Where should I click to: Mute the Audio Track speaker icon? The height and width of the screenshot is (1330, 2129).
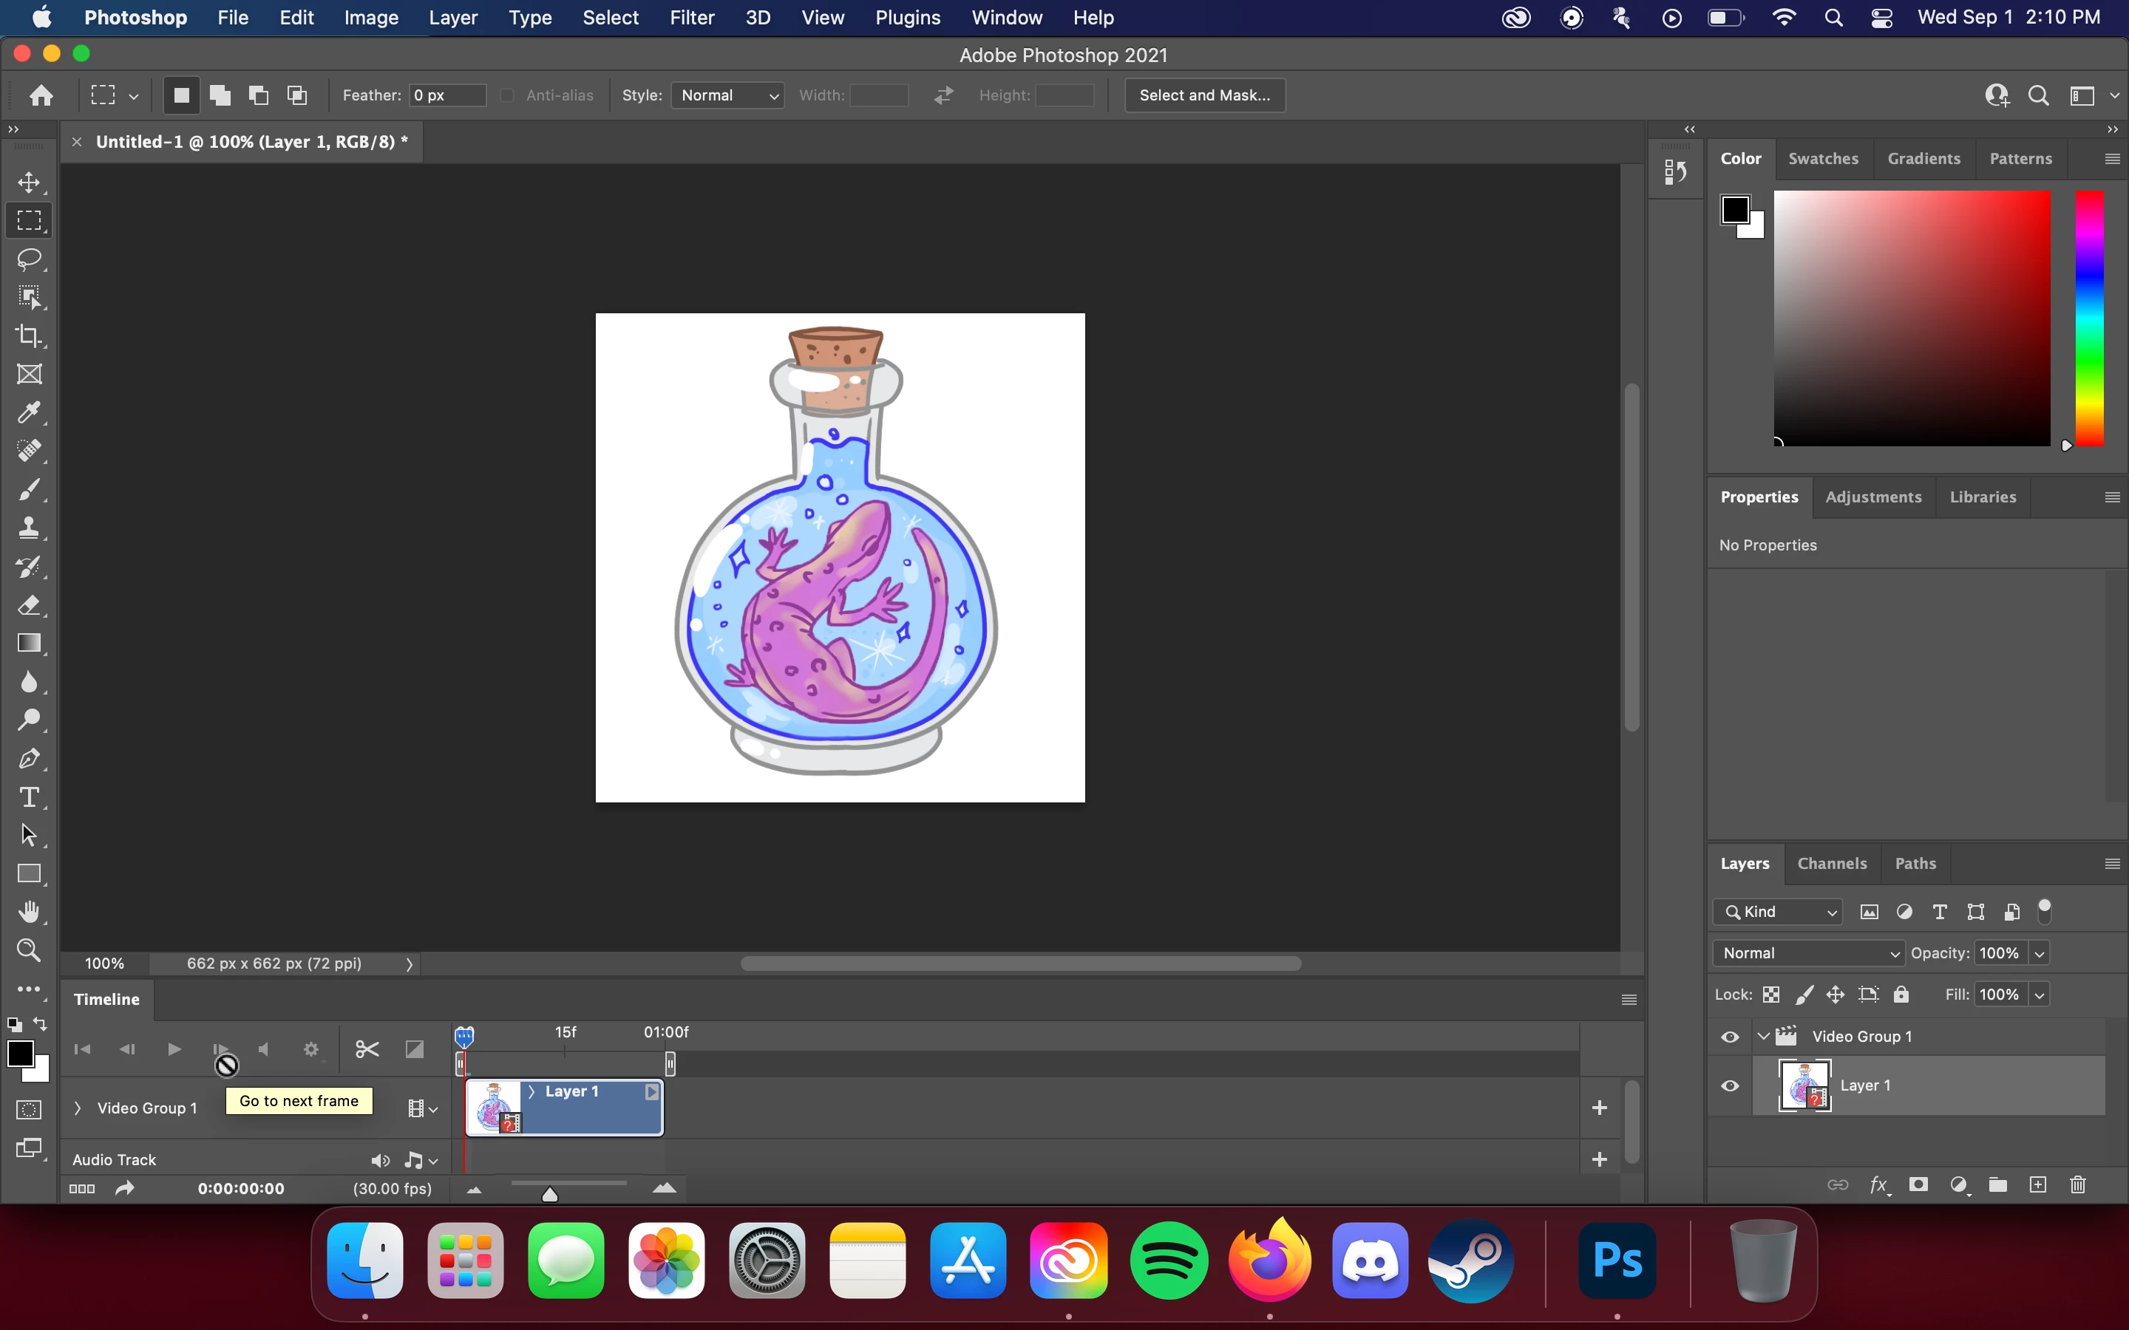tap(380, 1160)
